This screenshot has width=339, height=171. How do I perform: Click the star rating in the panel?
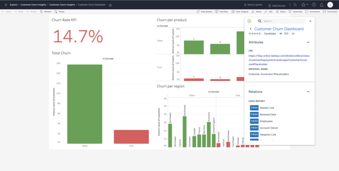[x=255, y=33]
